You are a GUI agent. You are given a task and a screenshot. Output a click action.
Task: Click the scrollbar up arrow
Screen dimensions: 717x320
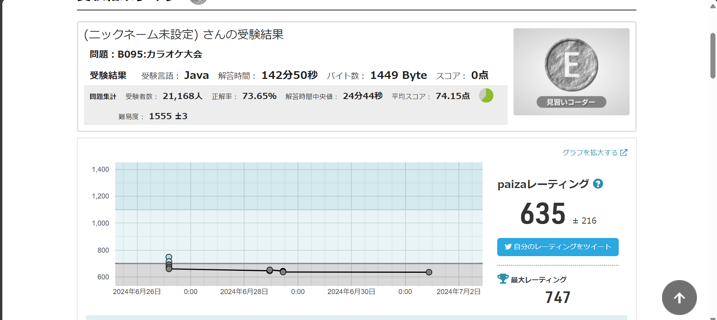click(713, 6)
